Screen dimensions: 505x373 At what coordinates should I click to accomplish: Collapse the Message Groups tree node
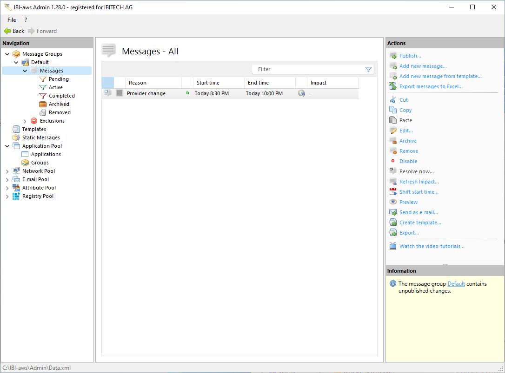pos(7,54)
